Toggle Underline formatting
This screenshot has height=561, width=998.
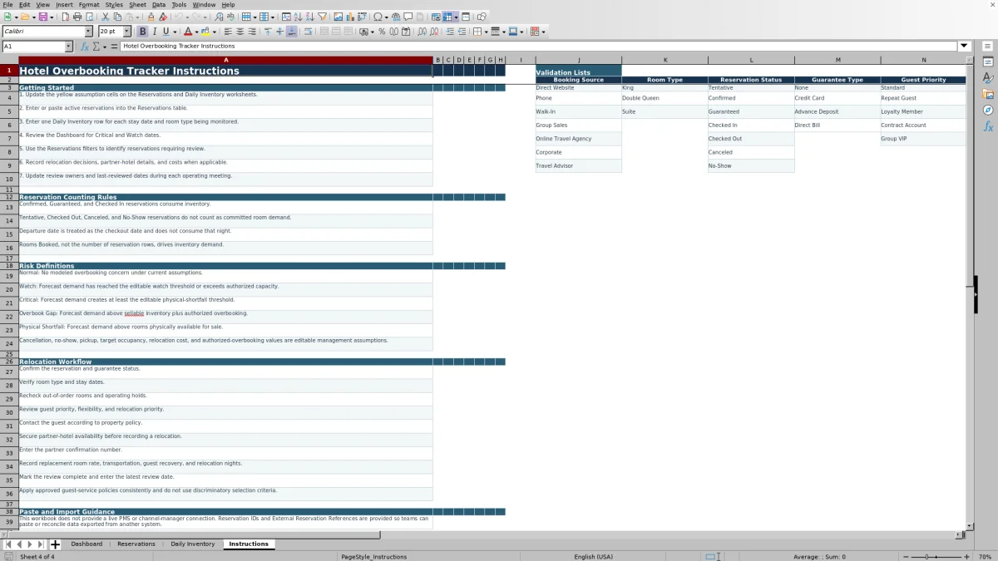pyautogui.click(x=166, y=32)
